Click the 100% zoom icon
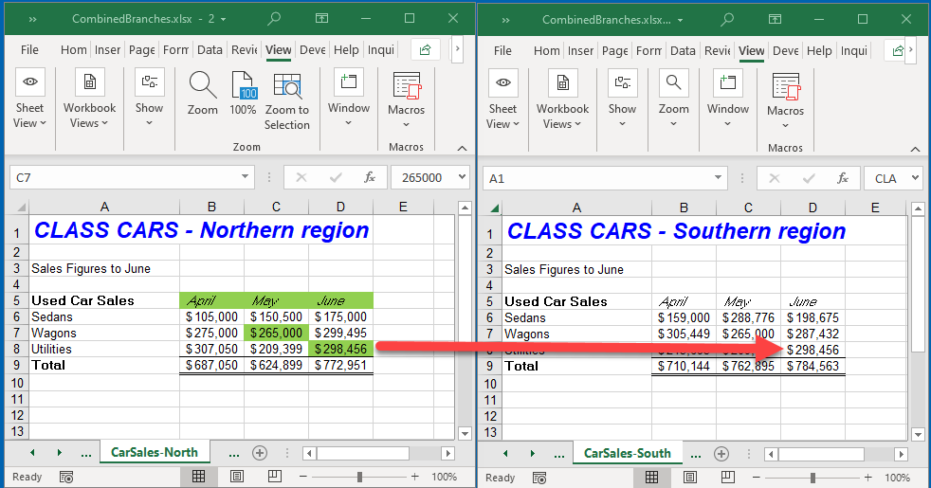This screenshot has width=931, height=488. point(244,95)
